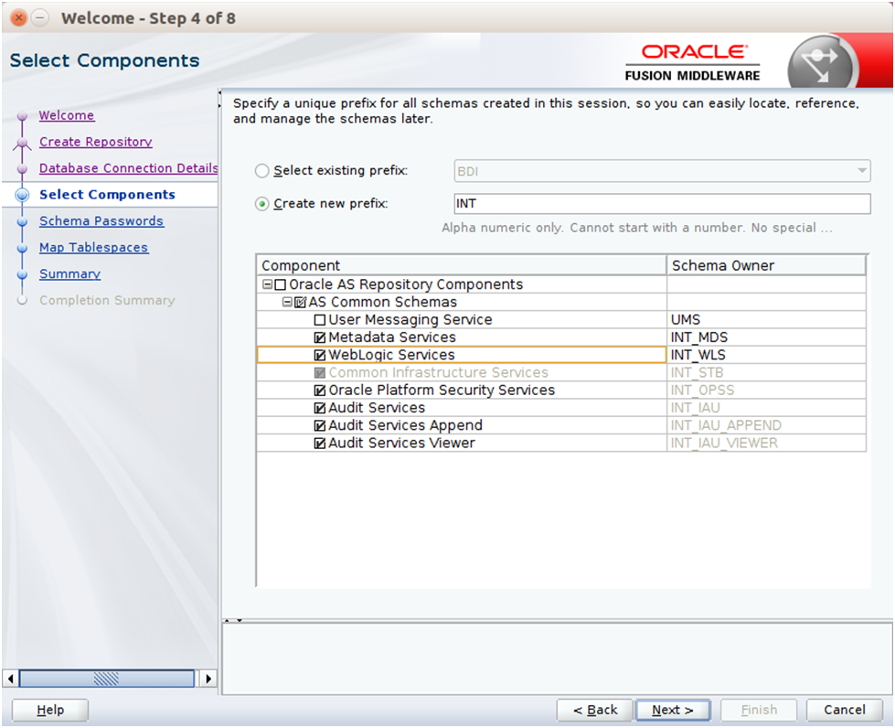Enable the User Messaging Service checkbox
The height and width of the screenshot is (728, 895).
tap(320, 320)
